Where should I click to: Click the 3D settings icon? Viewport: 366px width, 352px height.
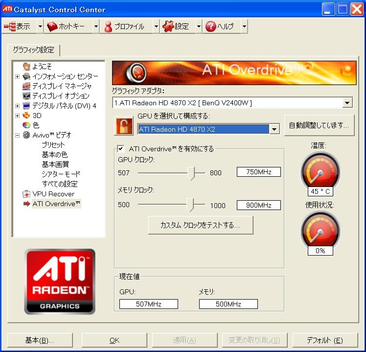coord(26,116)
